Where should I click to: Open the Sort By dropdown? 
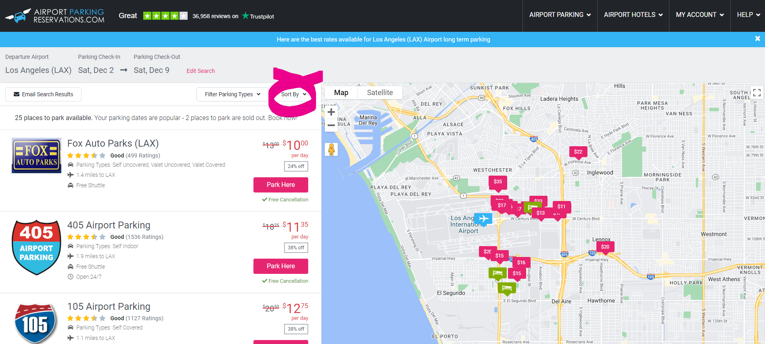coord(294,94)
